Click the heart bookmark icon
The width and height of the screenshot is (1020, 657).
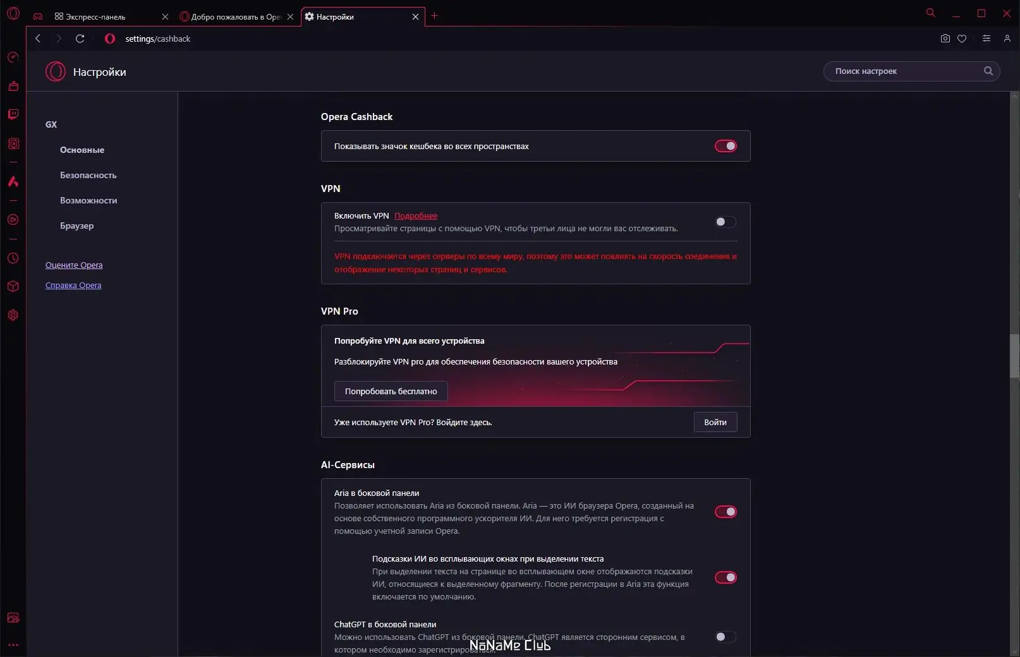(x=962, y=39)
